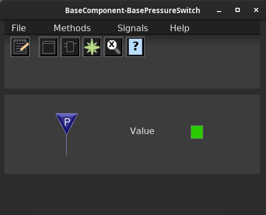This screenshot has width=266, height=215.
Task: Maximize the BasePressureSwitch window
Action: [x=238, y=10]
